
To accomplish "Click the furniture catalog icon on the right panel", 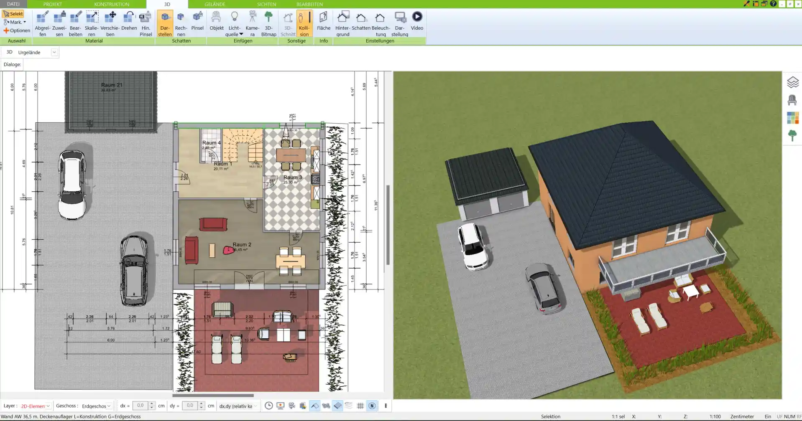I will (x=793, y=100).
